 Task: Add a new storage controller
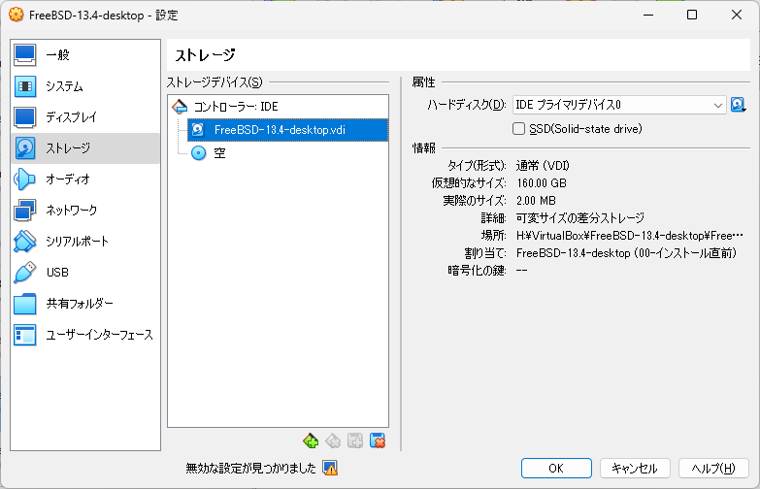click(x=311, y=440)
